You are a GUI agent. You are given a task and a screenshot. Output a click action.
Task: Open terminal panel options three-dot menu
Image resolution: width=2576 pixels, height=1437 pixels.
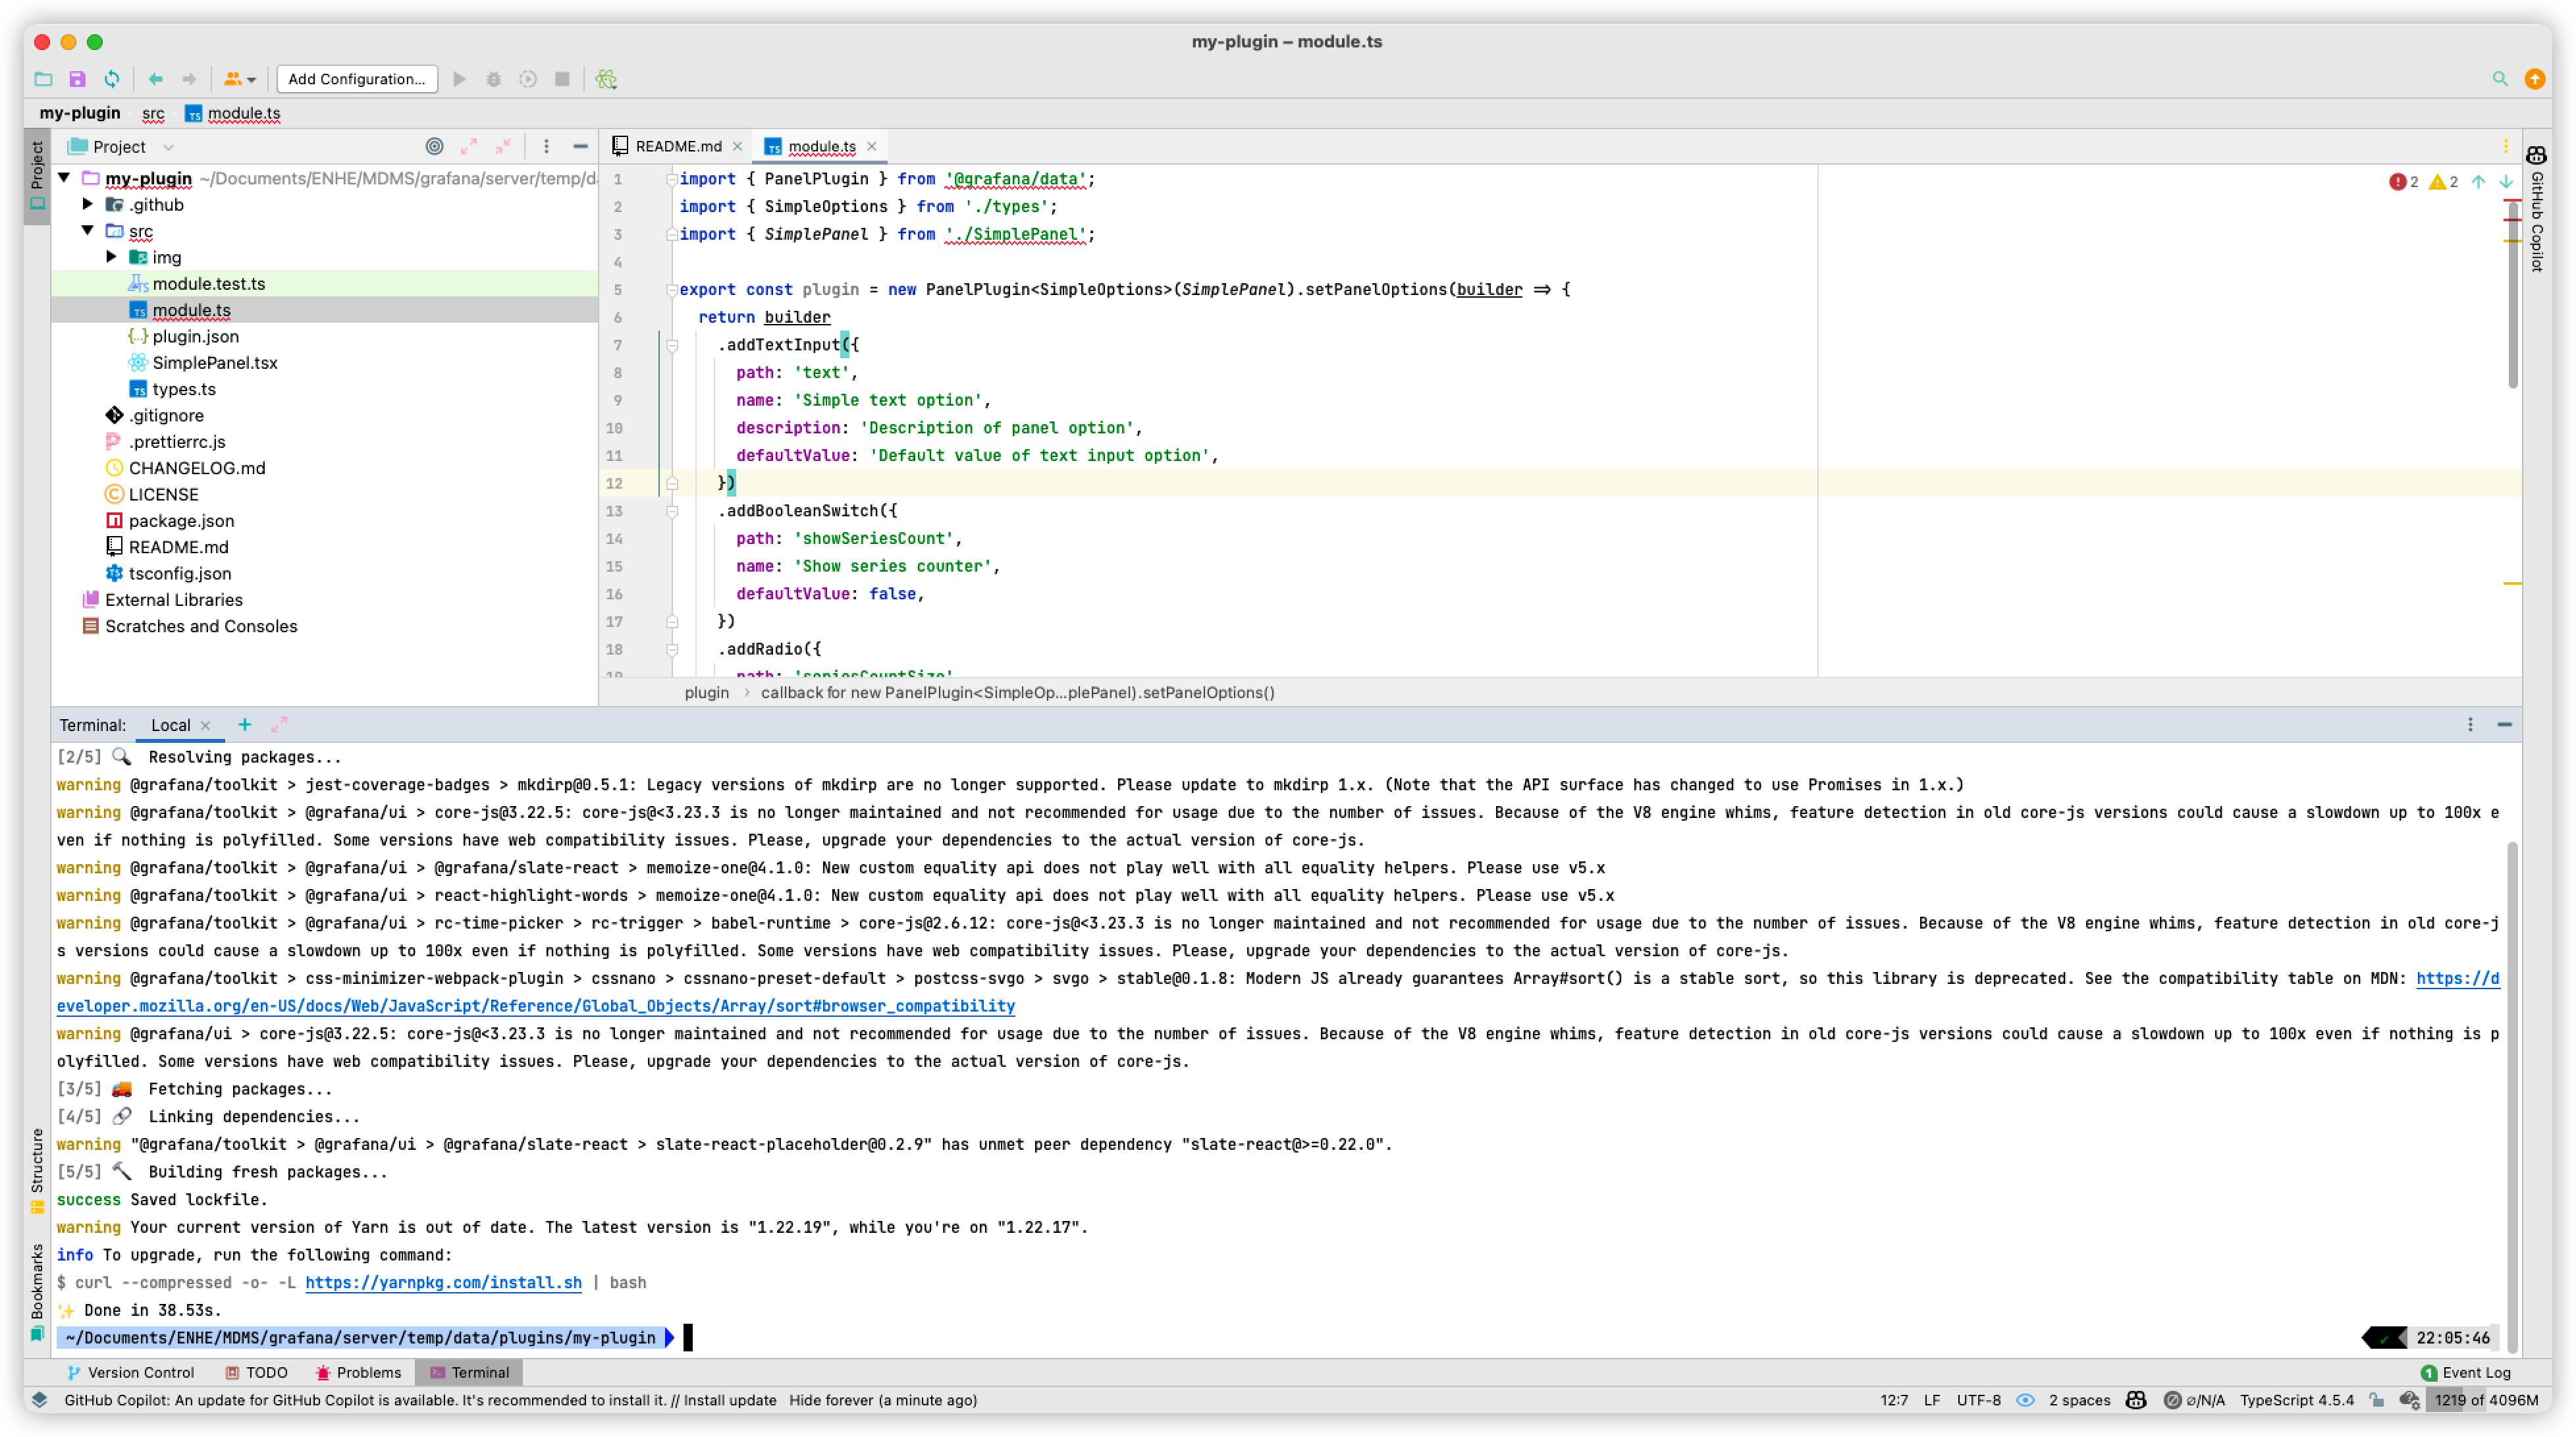2470,725
